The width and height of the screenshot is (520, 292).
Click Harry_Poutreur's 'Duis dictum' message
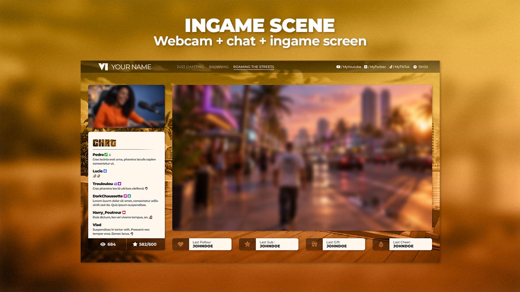pyautogui.click(x=123, y=217)
